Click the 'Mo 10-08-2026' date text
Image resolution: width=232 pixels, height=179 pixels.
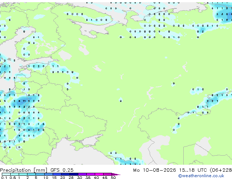click(x=154, y=170)
